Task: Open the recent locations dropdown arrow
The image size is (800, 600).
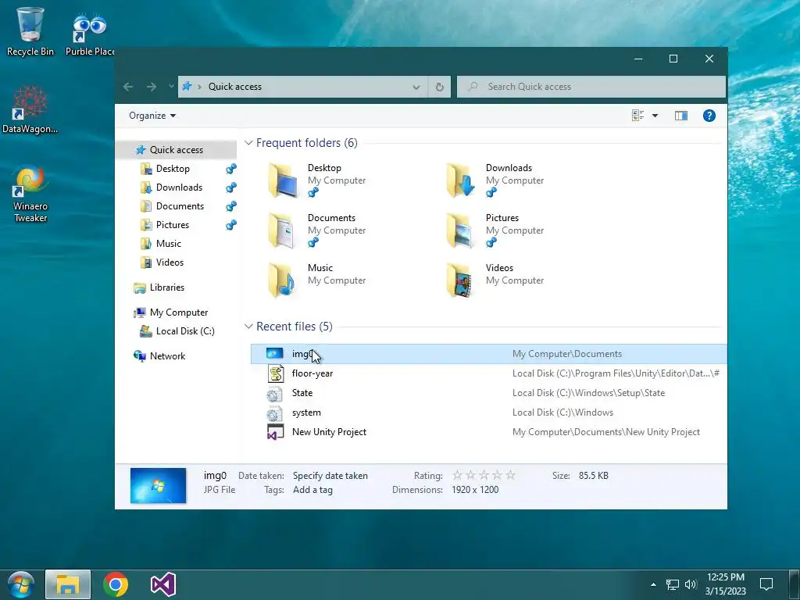Action: click(x=171, y=87)
